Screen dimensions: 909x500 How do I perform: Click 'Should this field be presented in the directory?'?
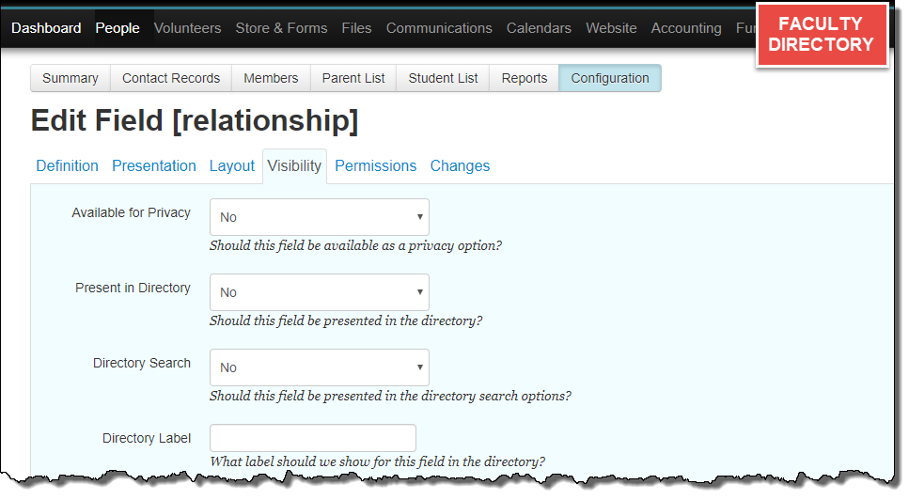click(346, 321)
